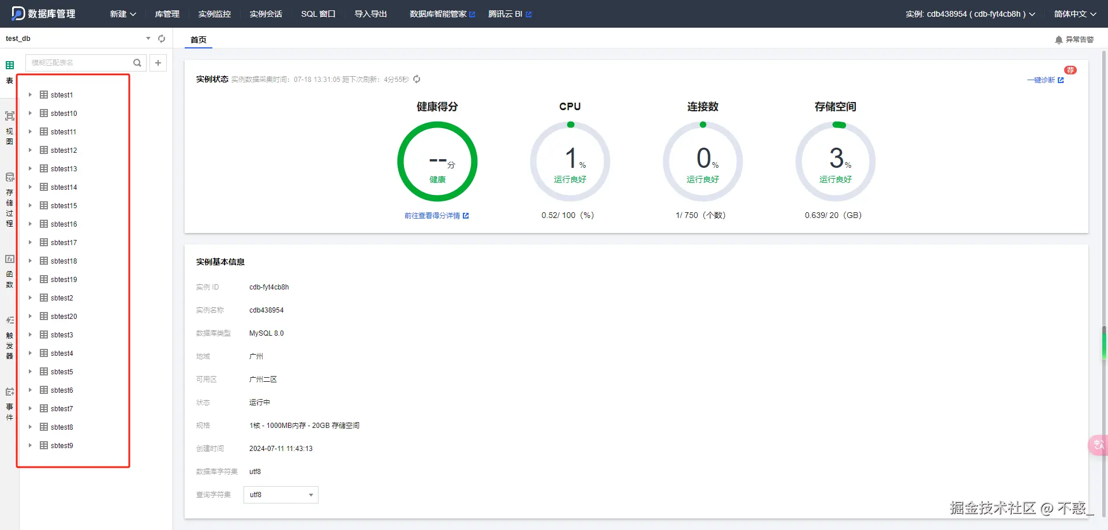Open 数据库智能管家 external link

tap(443, 14)
